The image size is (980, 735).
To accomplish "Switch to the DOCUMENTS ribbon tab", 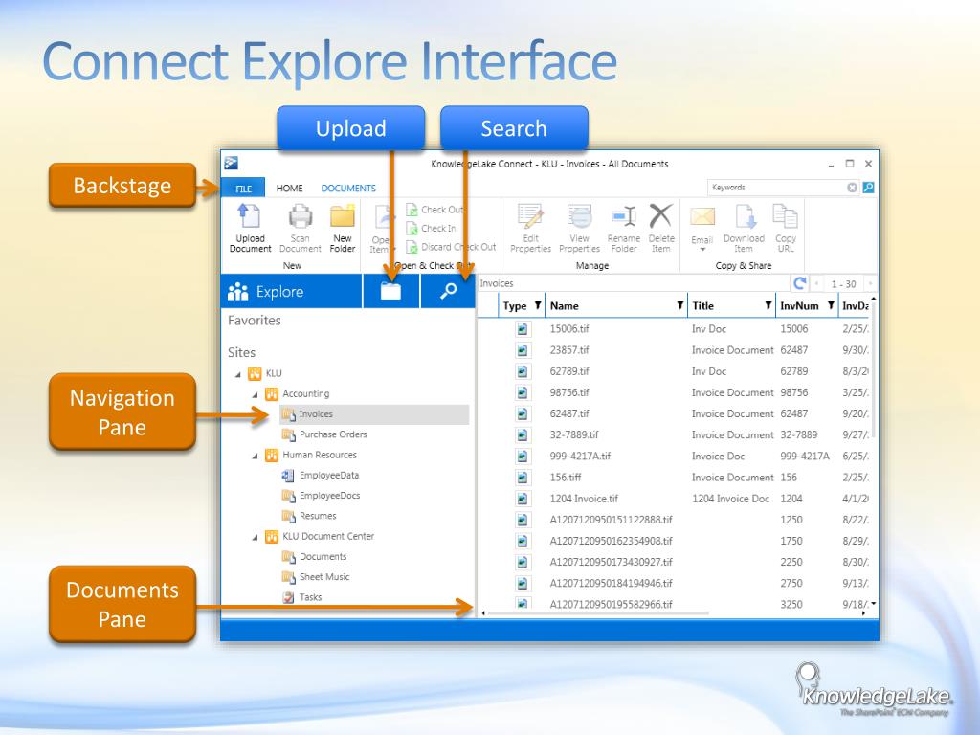I will (348, 189).
